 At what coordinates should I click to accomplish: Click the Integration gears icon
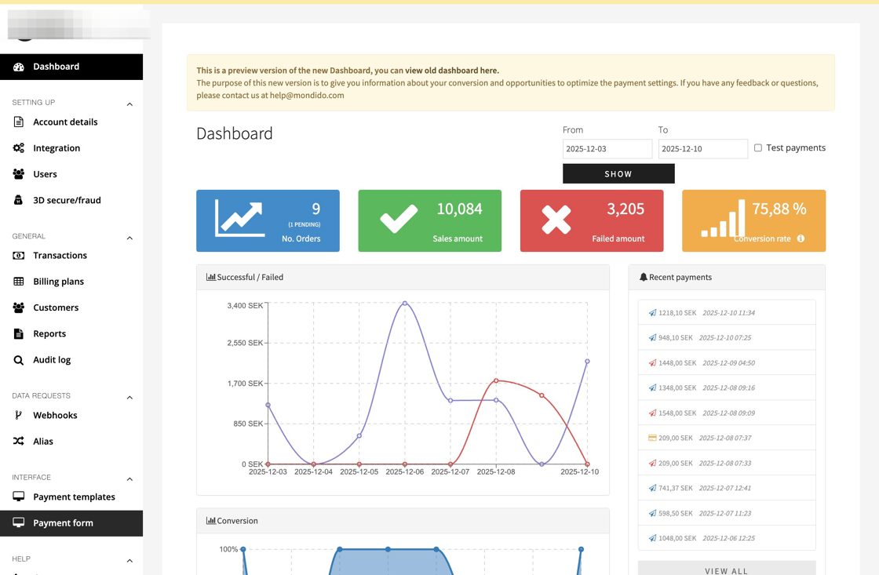[x=19, y=148]
